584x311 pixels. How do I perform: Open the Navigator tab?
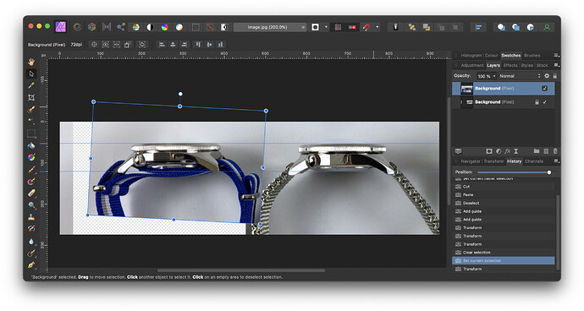[x=471, y=161]
